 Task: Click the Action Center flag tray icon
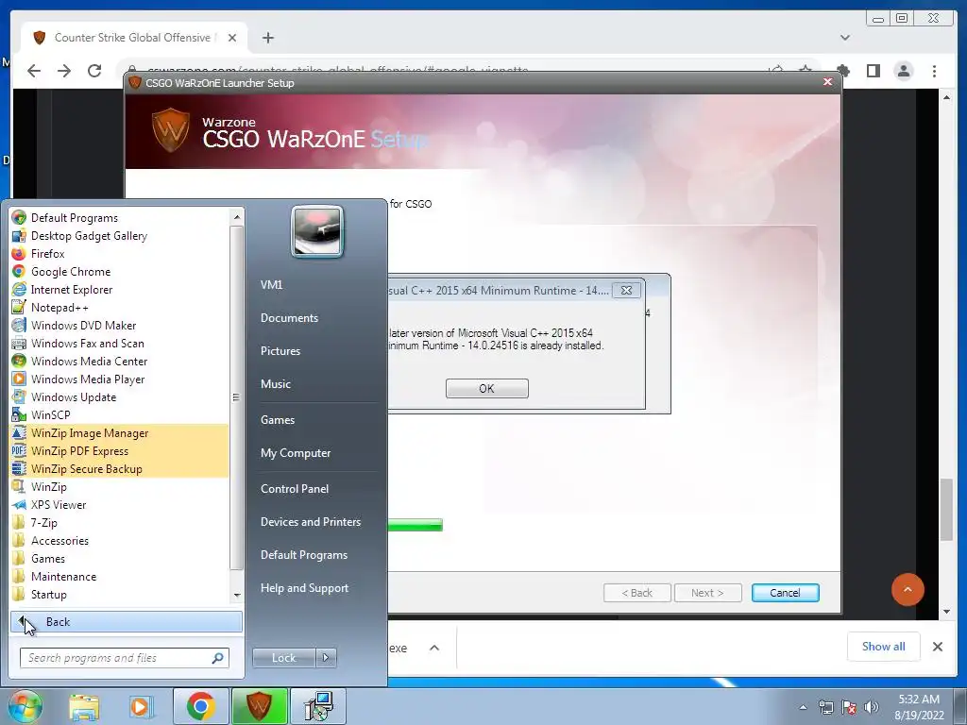pos(849,707)
